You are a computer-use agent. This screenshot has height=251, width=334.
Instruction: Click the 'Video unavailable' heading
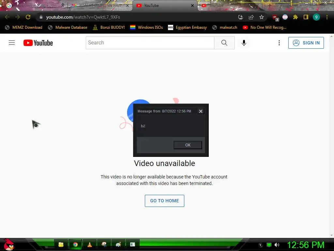coord(164,163)
